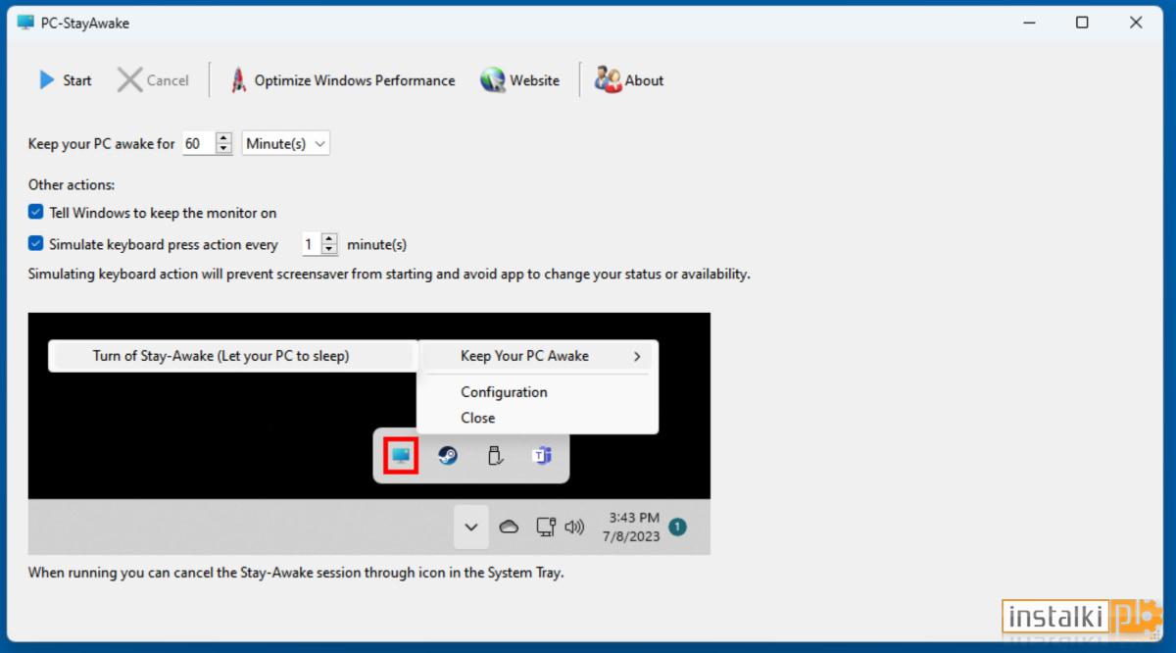Open the Minute(s) unit dropdown
1176x653 pixels.
tap(286, 143)
